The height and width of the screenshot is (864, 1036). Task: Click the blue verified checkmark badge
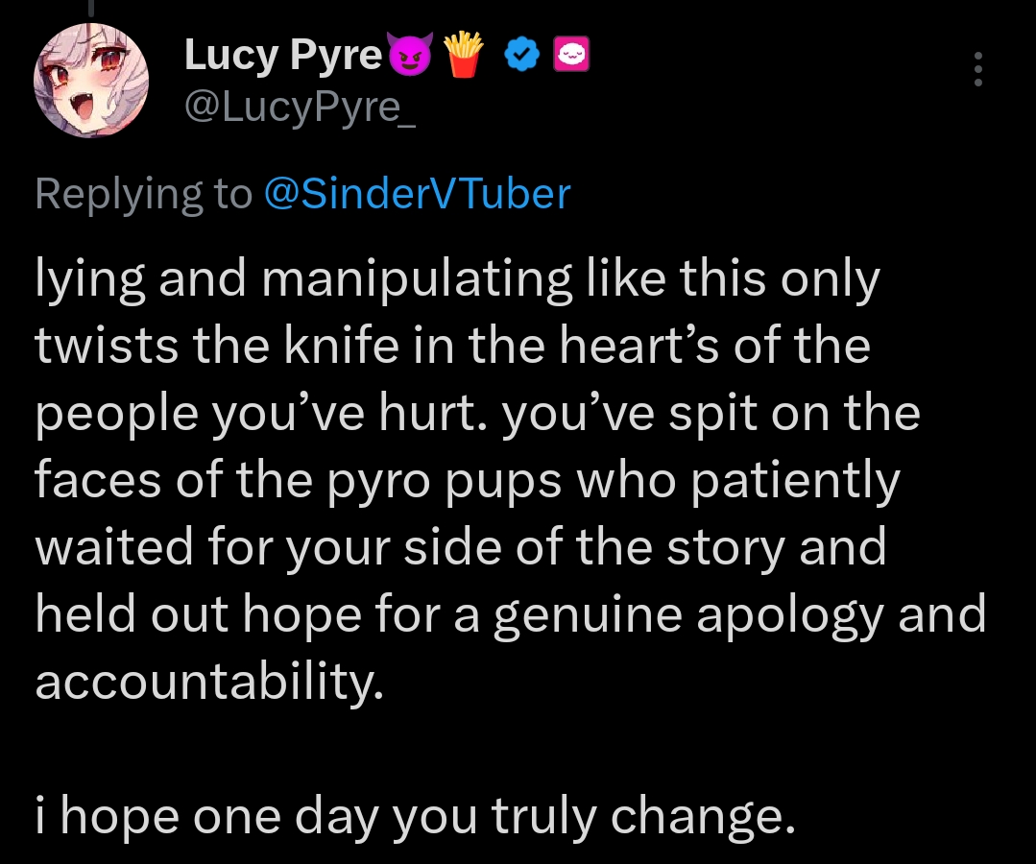click(x=520, y=58)
